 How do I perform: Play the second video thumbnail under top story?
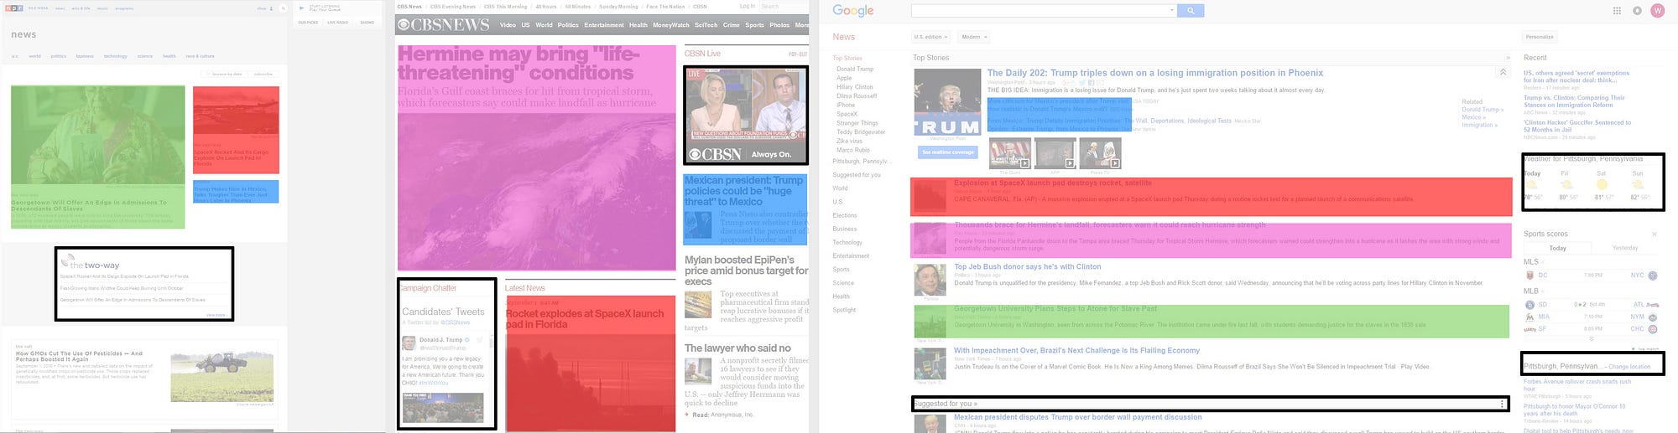(x=1055, y=153)
